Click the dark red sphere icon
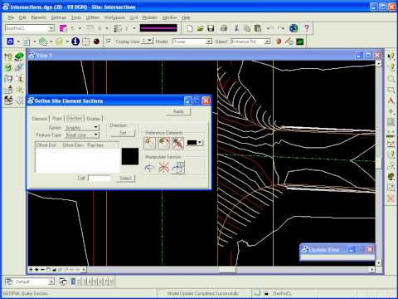The height and width of the screenshot is (299, 398). point(96,42)
